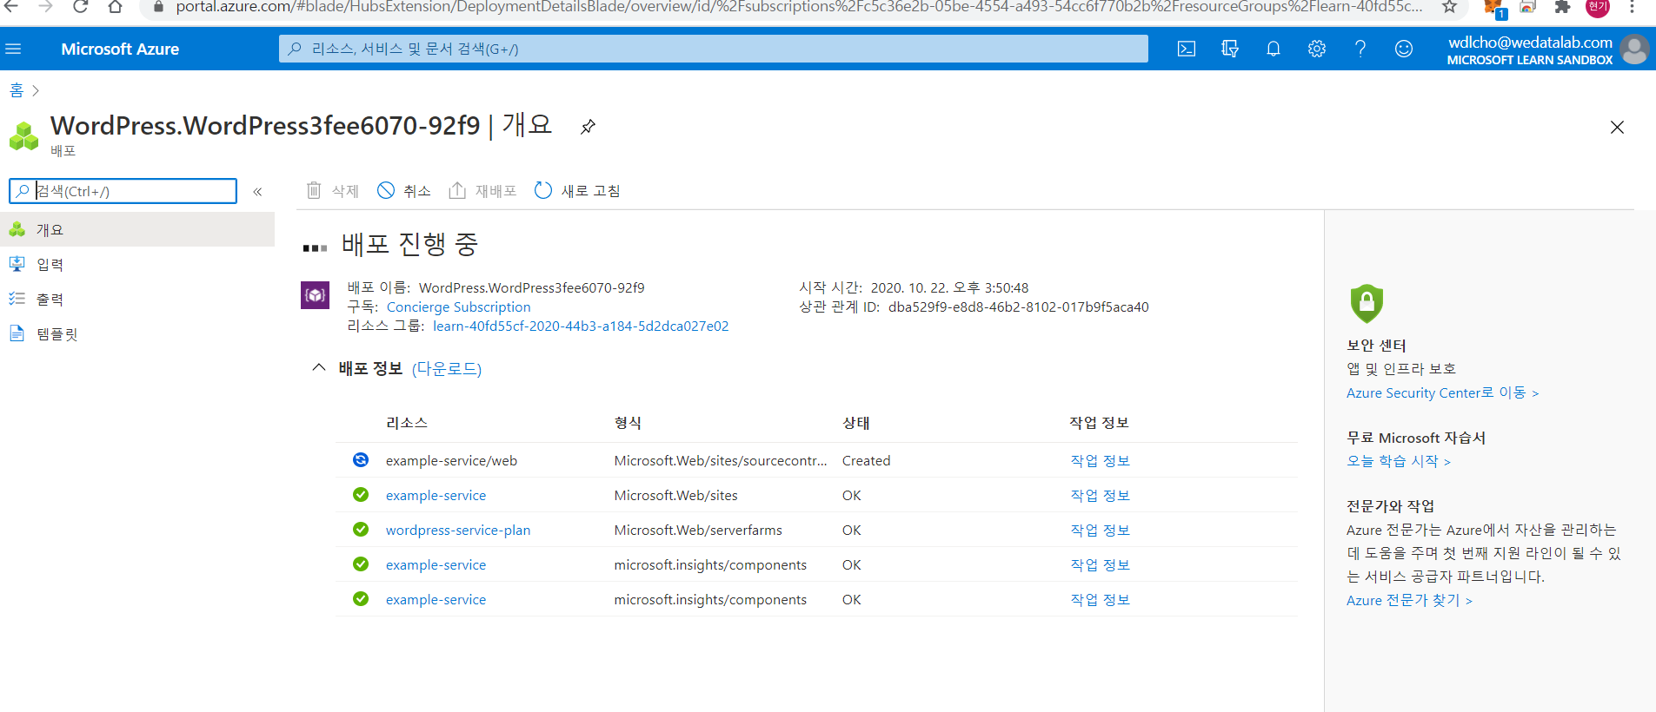Screen dimensions: 1656x712
Task: Click the Microsoft Azure logo text
Action: [x=120, y=49]
